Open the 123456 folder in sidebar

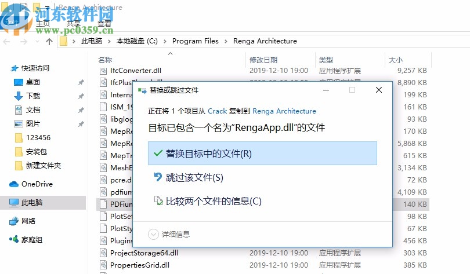[38, 138]
